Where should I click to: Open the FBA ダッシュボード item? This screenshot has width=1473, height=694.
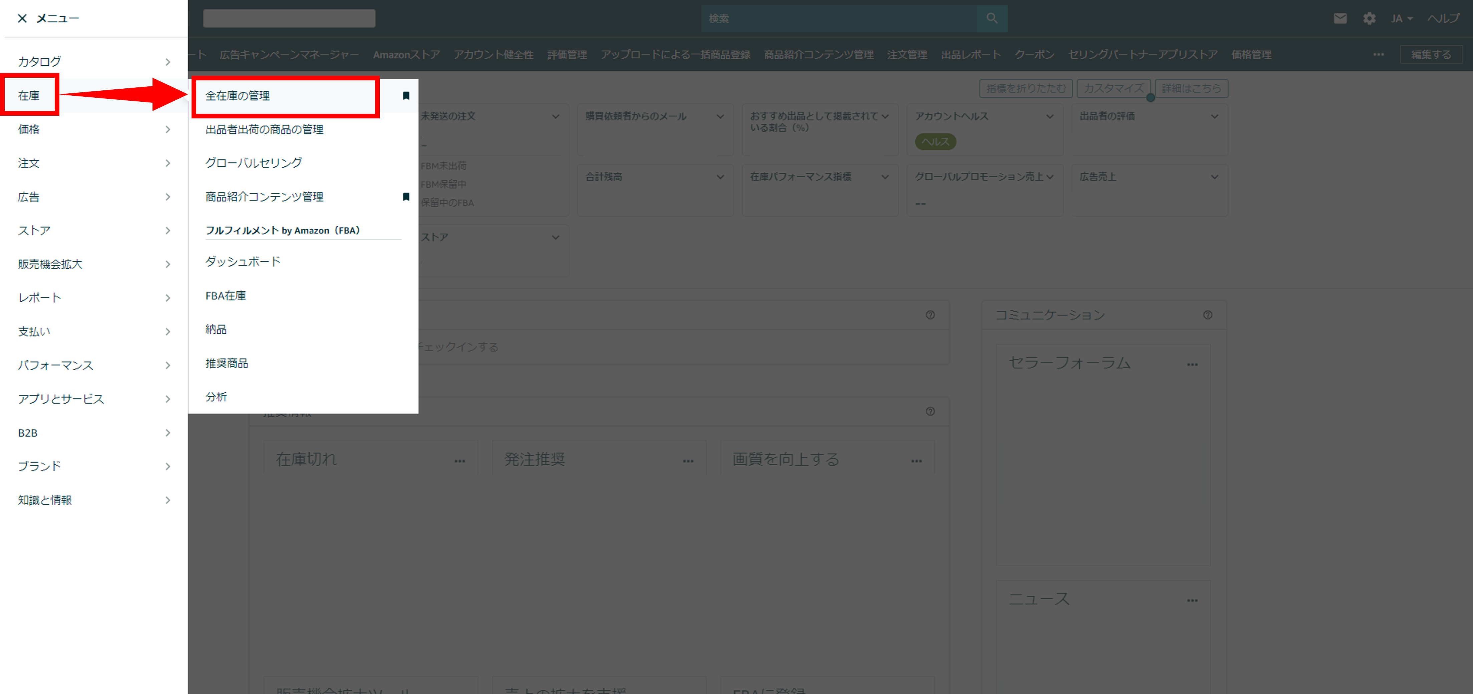[243, 262]
